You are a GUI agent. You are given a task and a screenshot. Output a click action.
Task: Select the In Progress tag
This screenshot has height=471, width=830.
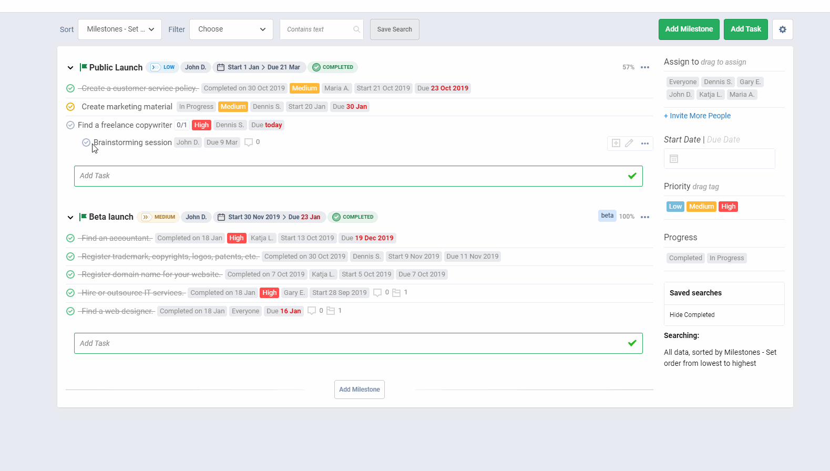tap(726, 258)
